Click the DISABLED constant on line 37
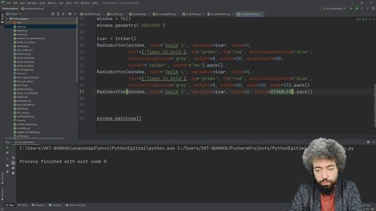 coord(281,91)
